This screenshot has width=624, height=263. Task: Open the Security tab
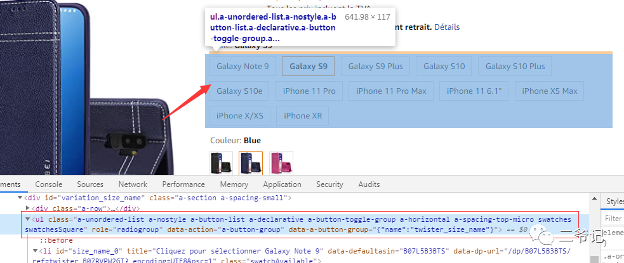click(329, 184)
